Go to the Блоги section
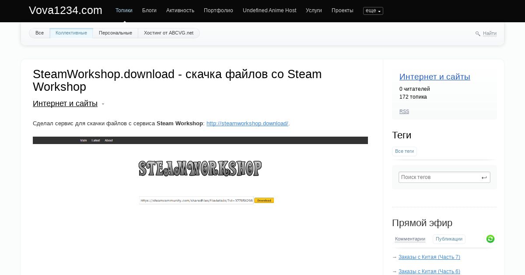The width and height of the screenshot is (525, 275). pos(149,10)
